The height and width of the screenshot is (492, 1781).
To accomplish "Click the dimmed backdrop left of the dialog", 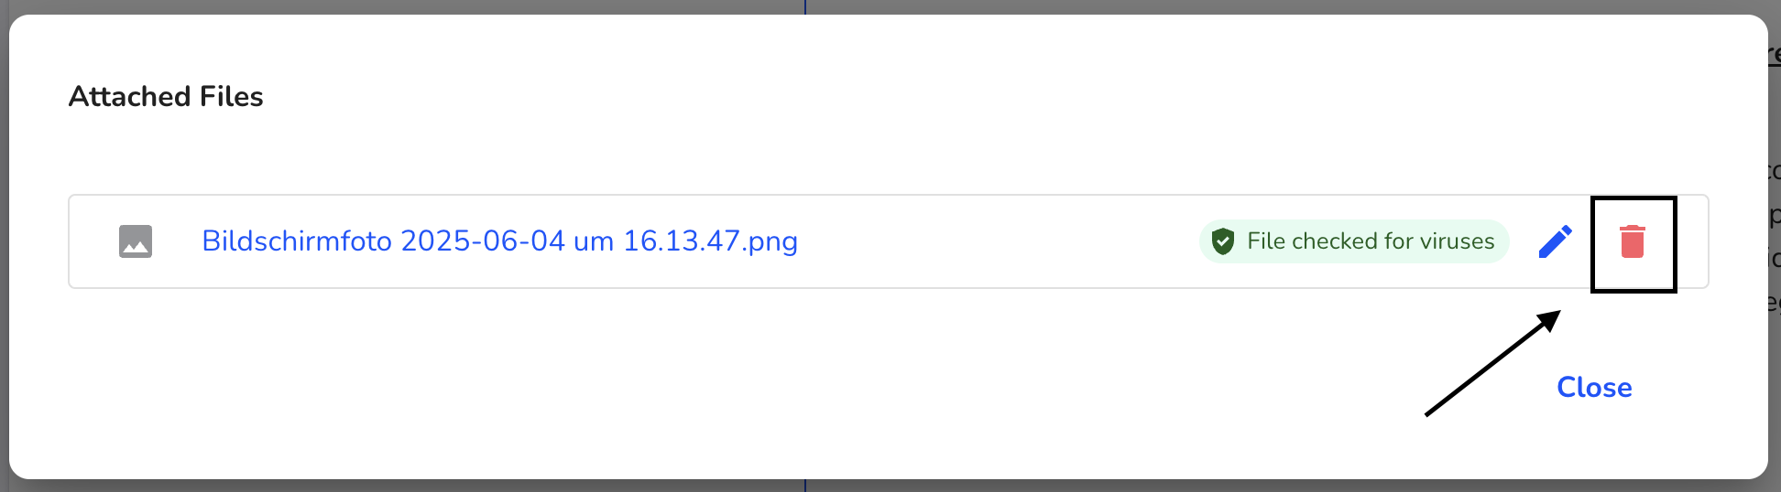I will tap(4, 247).
